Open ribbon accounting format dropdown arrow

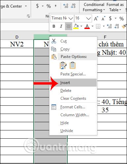(43, 6)
